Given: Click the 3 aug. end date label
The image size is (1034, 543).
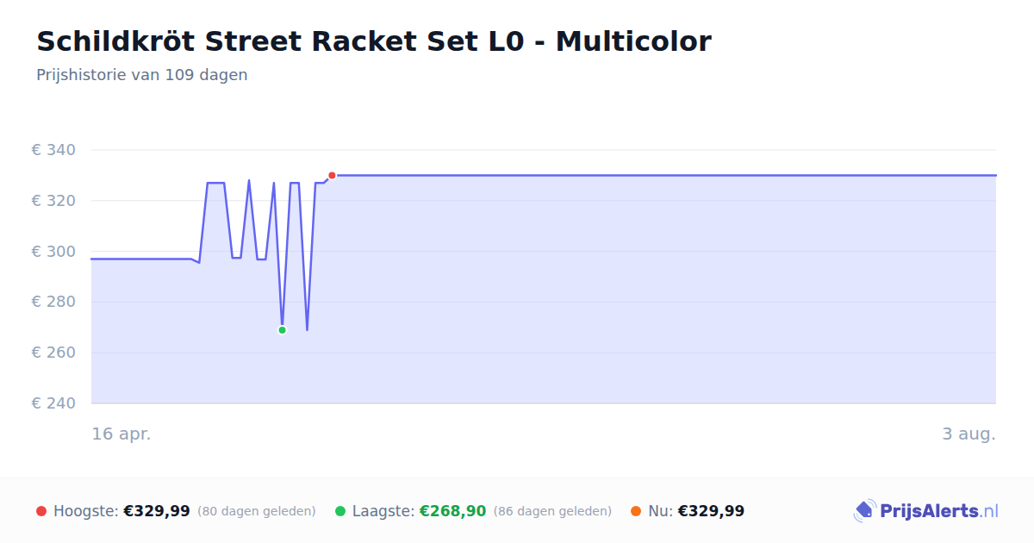Looking at the screenshot, I should click(969, 434).
